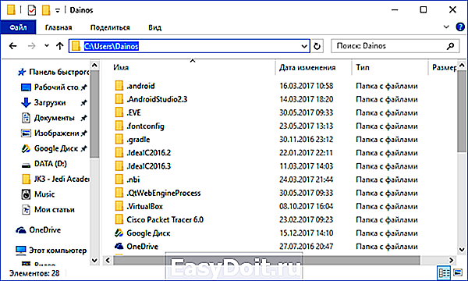
Task: Go forward with the right arrow
Action: click(31, 46)
